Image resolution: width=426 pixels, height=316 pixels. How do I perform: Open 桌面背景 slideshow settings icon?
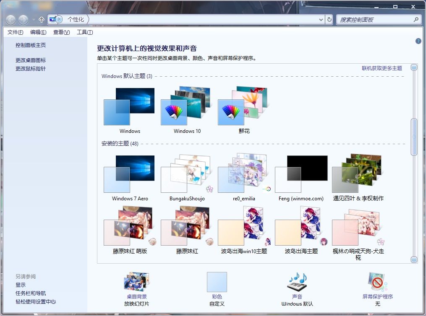click(136, 282)
